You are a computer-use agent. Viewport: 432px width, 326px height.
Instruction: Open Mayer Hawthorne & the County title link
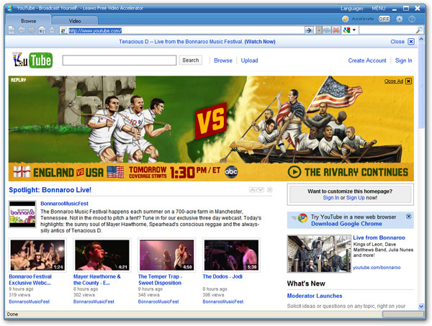[x=97, y=279]
